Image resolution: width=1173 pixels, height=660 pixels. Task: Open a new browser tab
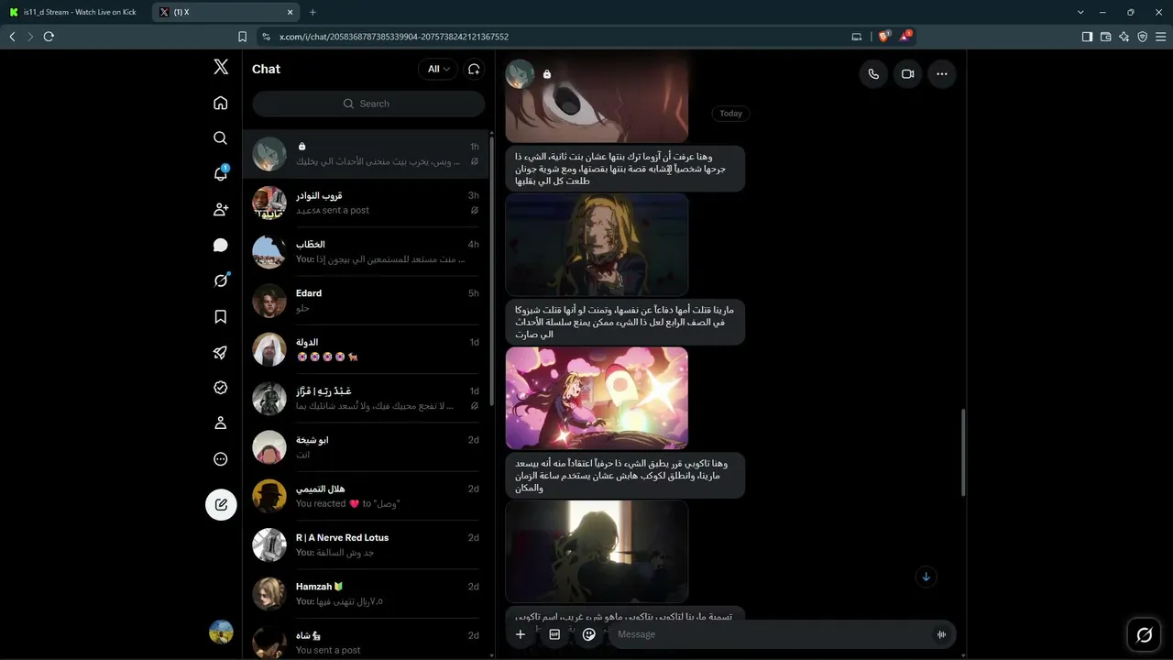point(312,12)
